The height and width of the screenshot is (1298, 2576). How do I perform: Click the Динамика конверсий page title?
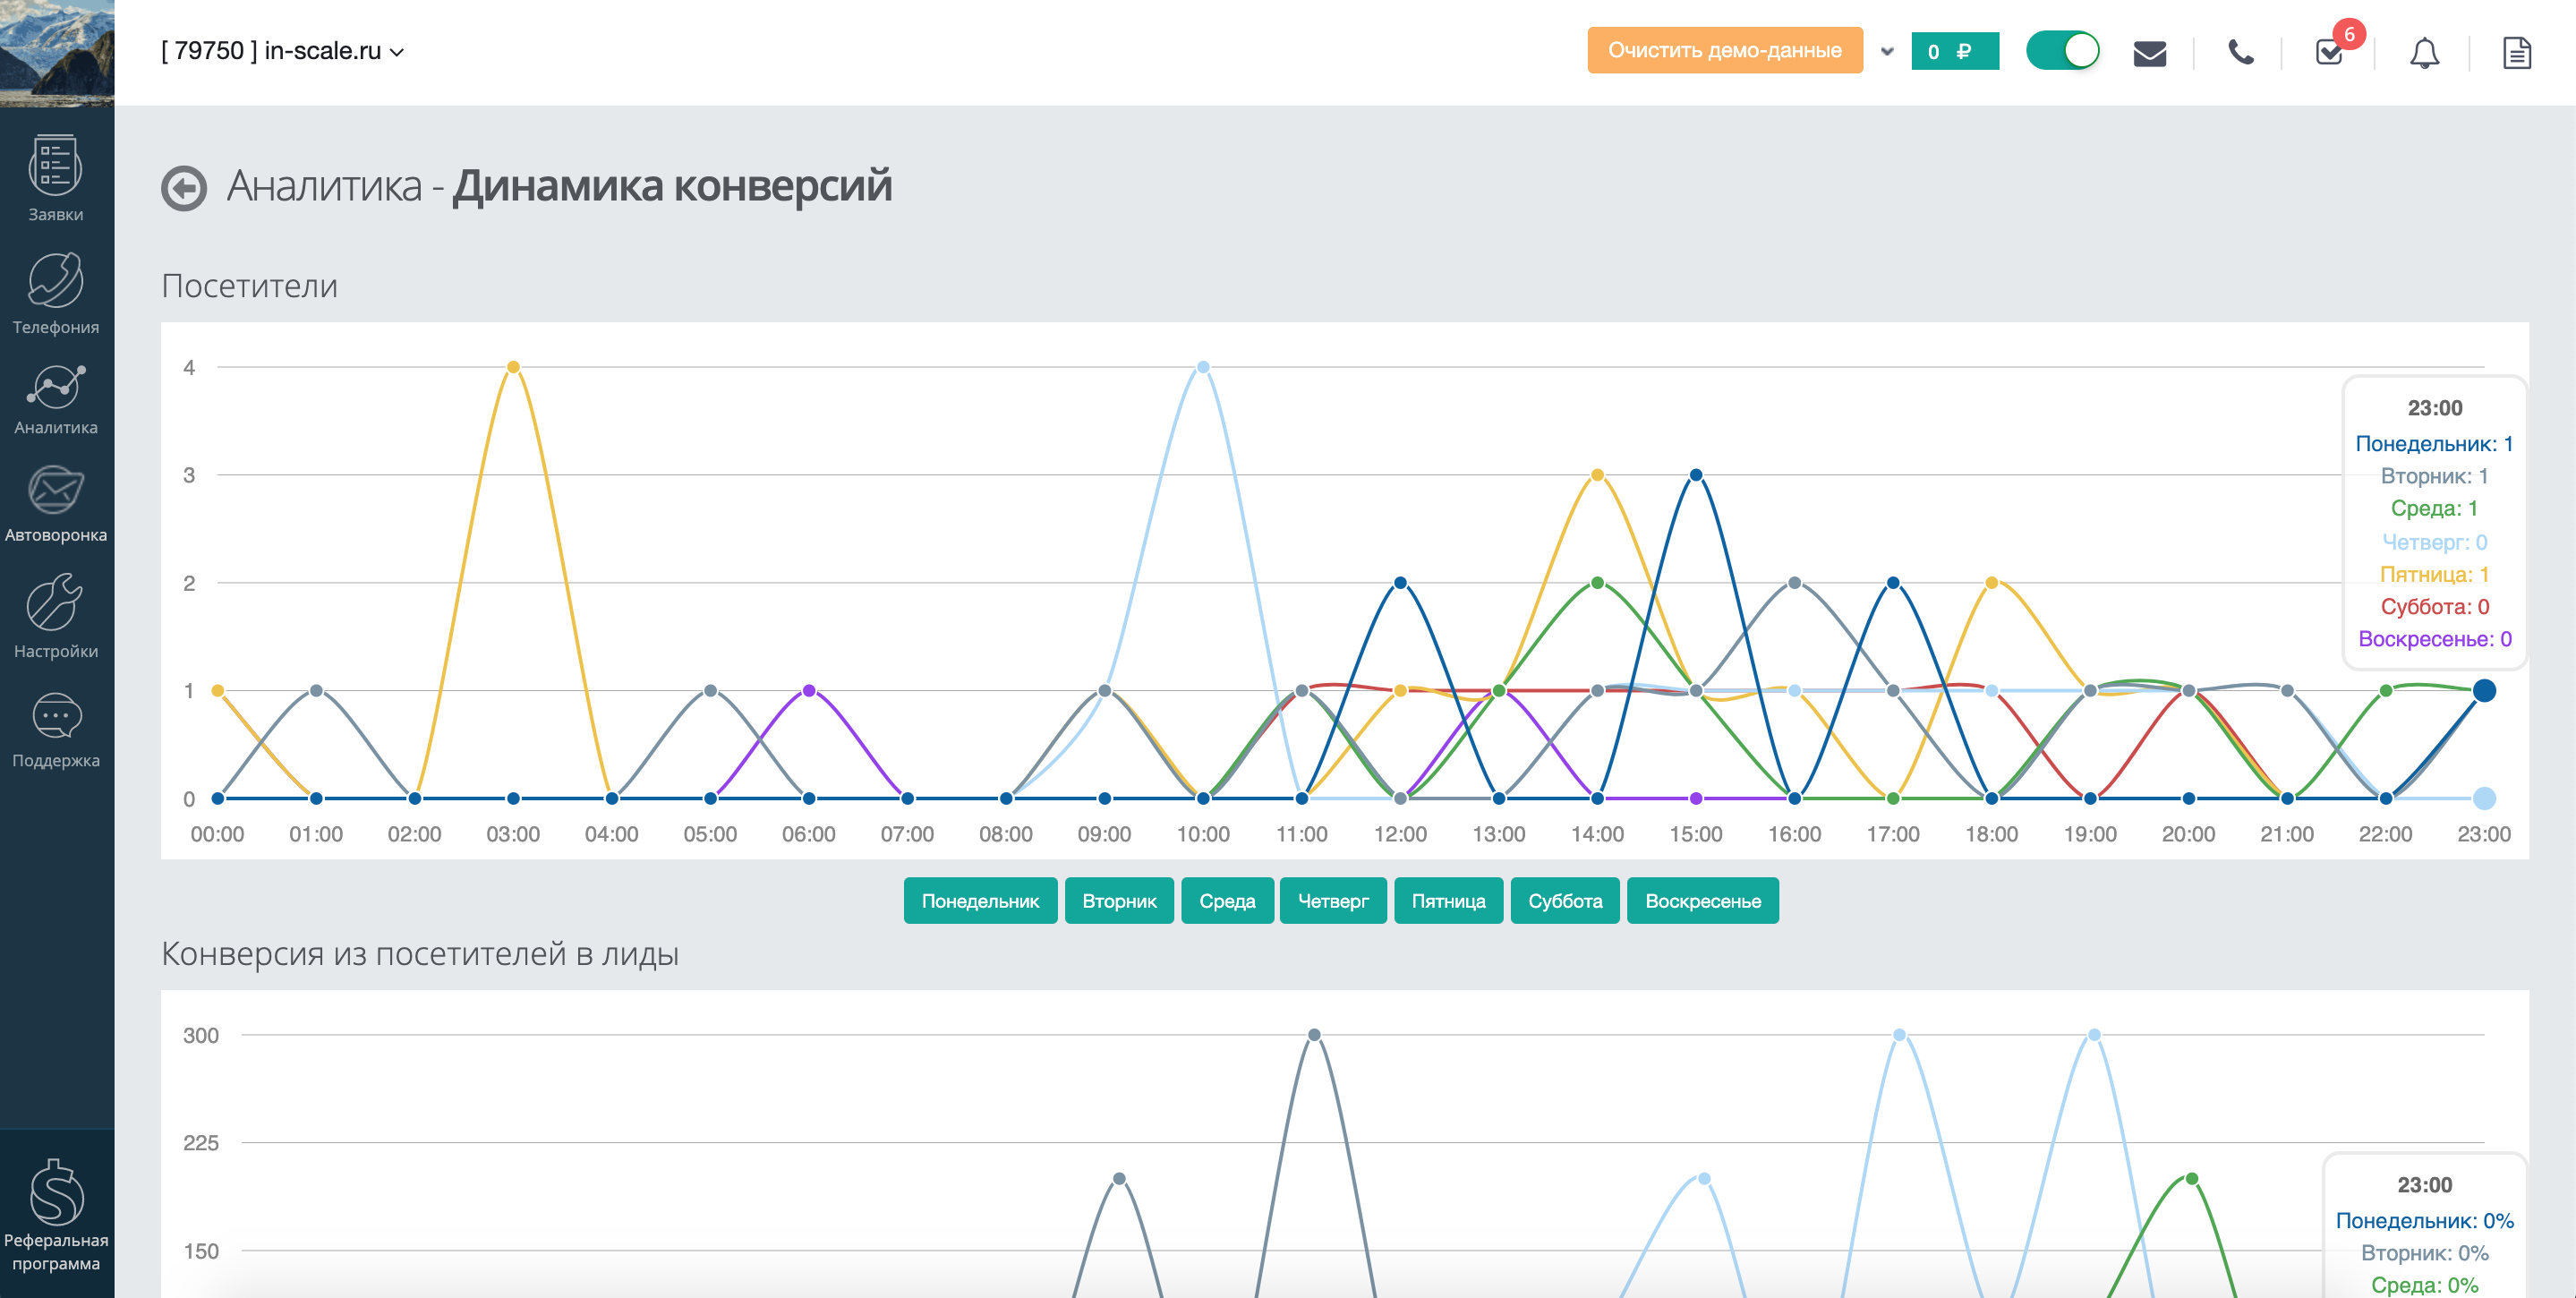pyautogui.click(x=672, y=187)
